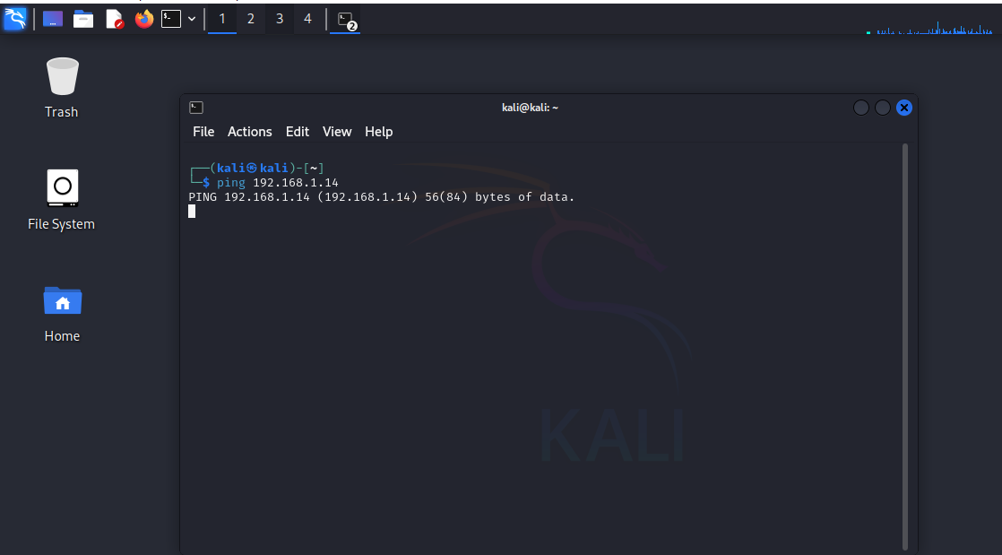Click the terminal vertical scrollbar
This screenshot has width=1002, height=555.
coord(905,347)
